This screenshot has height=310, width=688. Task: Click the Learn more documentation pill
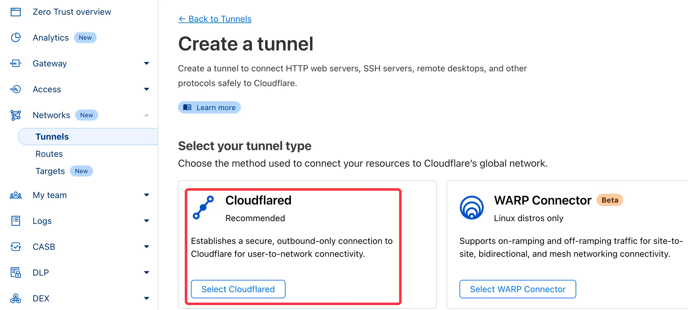209,107
